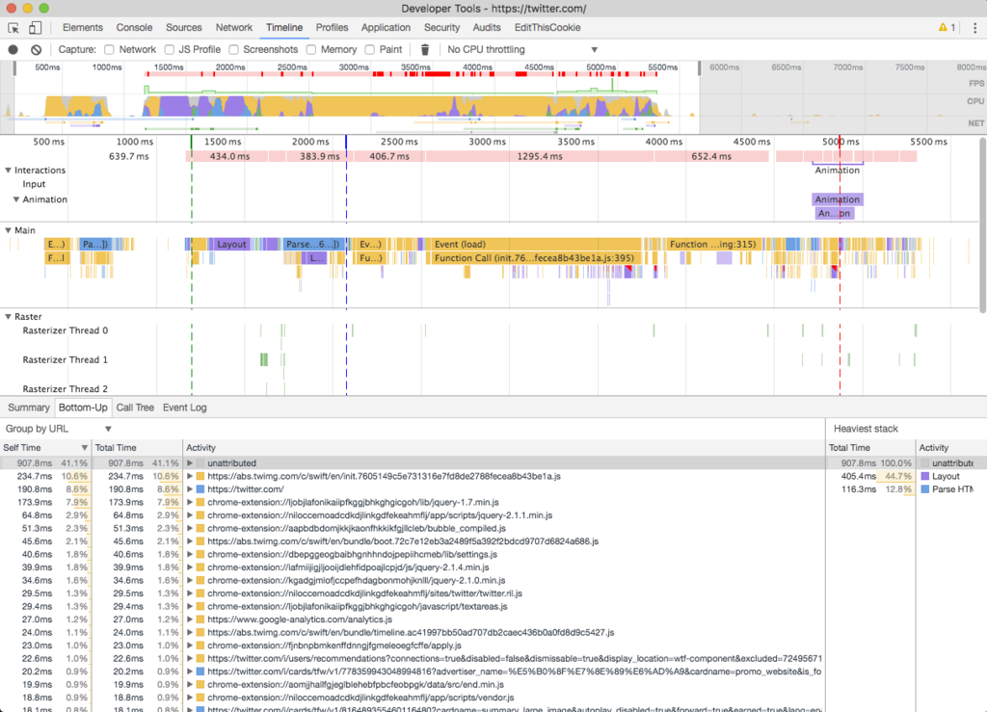The height and width of the screenshot is (712, 987).
Task: Click the 1295.4 ms frame bar
Action: point(540,157)
